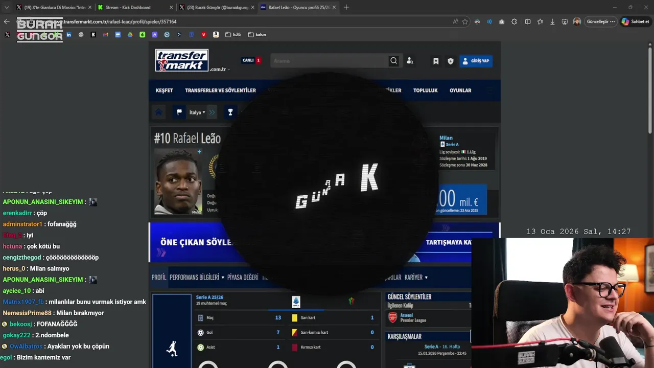Expand the KARİYER dropdown

click(416, 278)
